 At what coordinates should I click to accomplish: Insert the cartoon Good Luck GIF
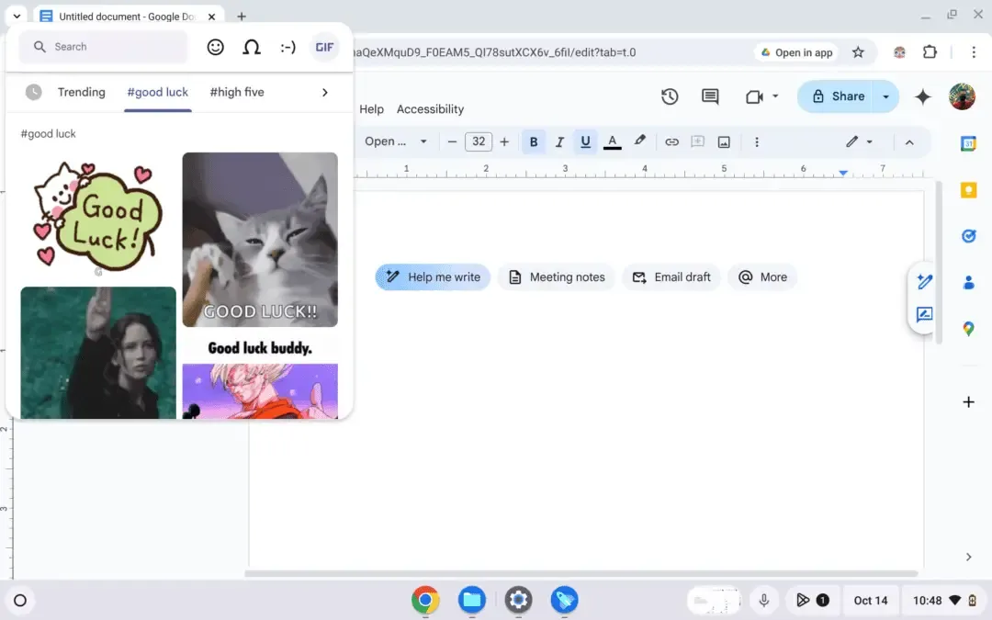pyautogui.click(x=98, y=215)
